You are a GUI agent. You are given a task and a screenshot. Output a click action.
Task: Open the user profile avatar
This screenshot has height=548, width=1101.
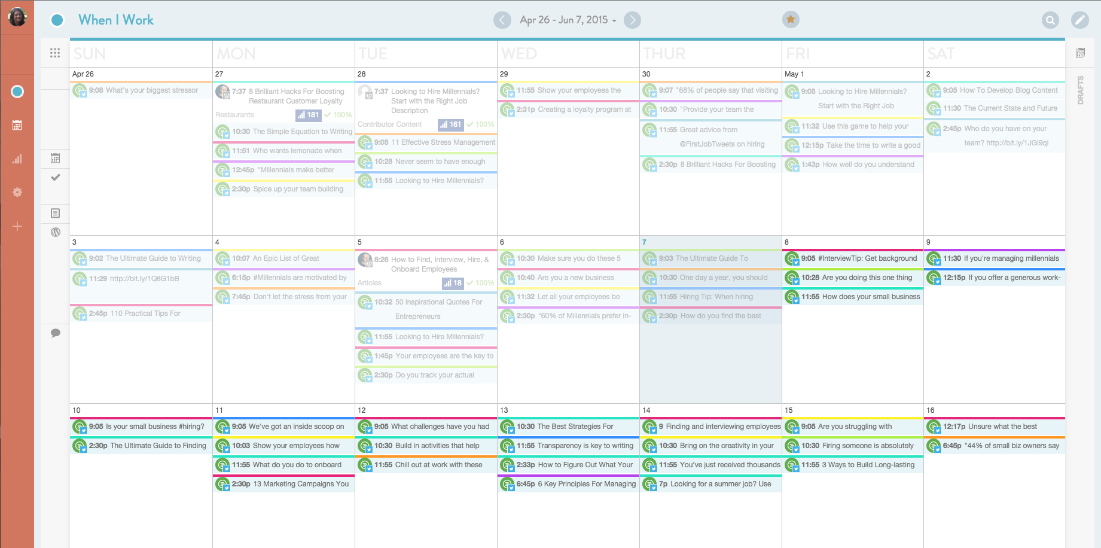[17, 17]
